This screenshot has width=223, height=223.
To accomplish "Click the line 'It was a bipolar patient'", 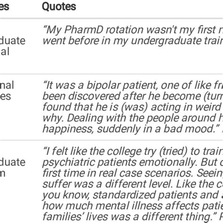I will tap(133, 85).
